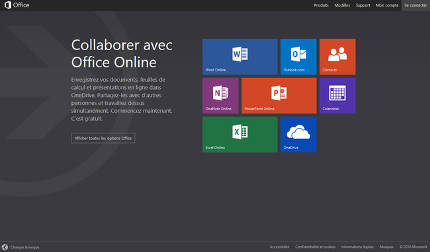Open the Word Online tile
Viewport: 430px width, 252px height.
pos(240,57)
